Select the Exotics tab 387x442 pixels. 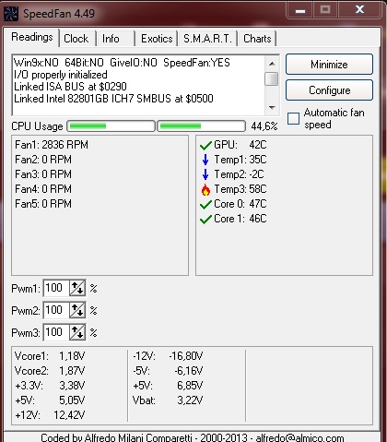coord(157,39)
